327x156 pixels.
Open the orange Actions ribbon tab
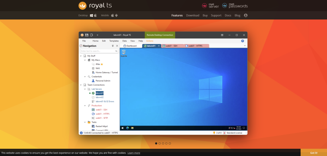[150, 41]
